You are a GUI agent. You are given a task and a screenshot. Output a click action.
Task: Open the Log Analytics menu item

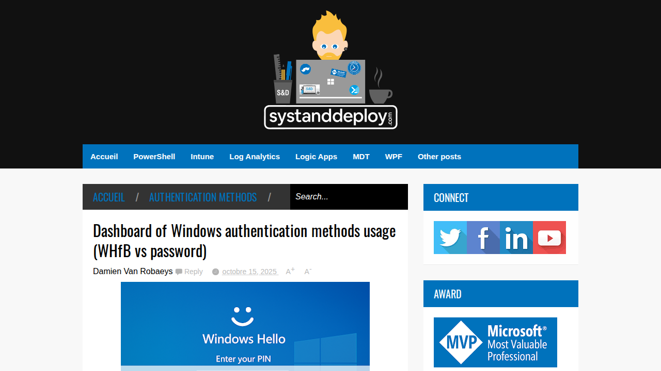coord(255,157)
